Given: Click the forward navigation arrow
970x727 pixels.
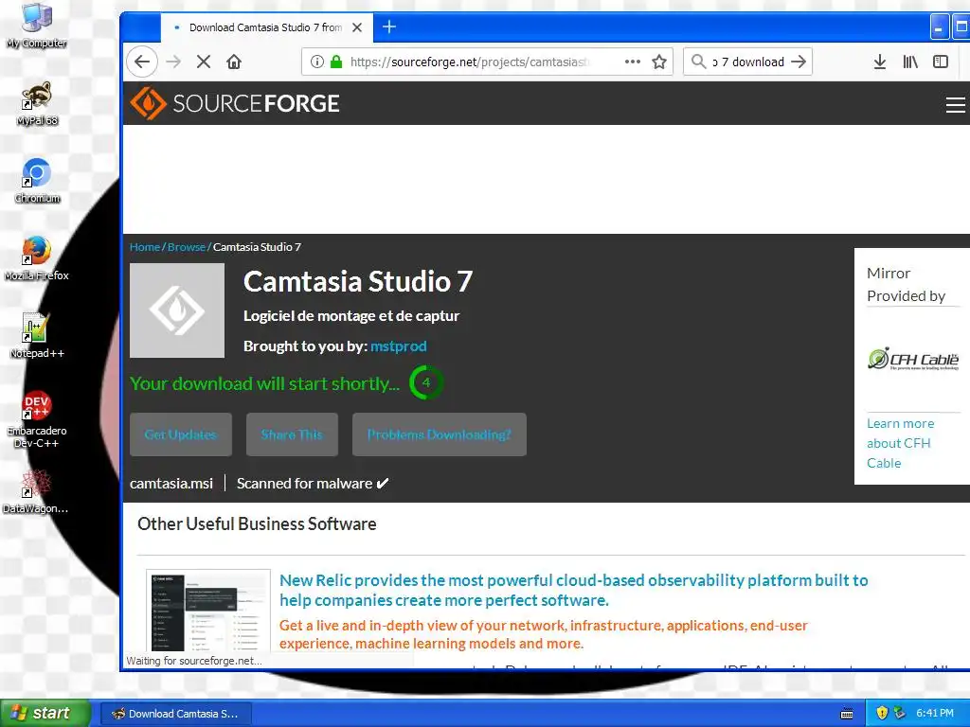Looking at the screenshot, I should point(174,62).
